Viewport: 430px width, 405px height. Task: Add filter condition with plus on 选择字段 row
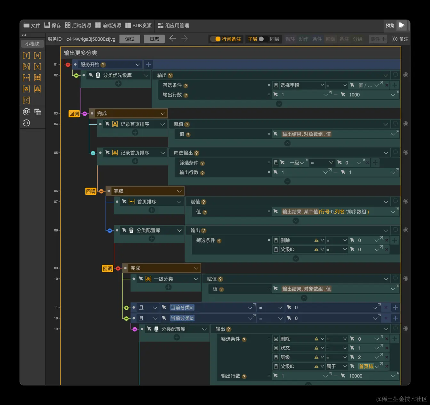click(395, 85)
